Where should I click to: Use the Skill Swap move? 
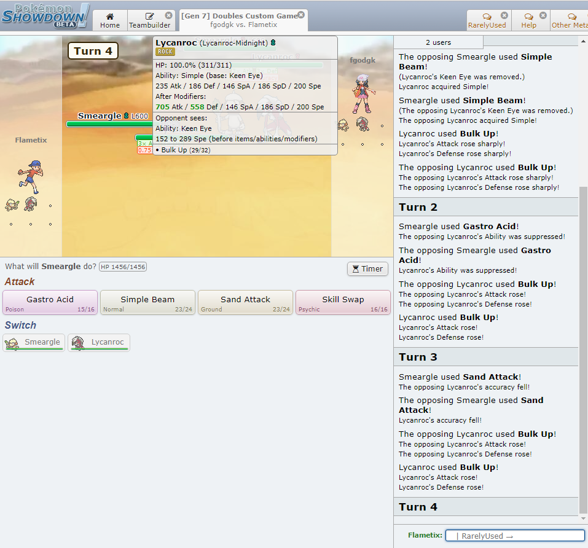343,302
